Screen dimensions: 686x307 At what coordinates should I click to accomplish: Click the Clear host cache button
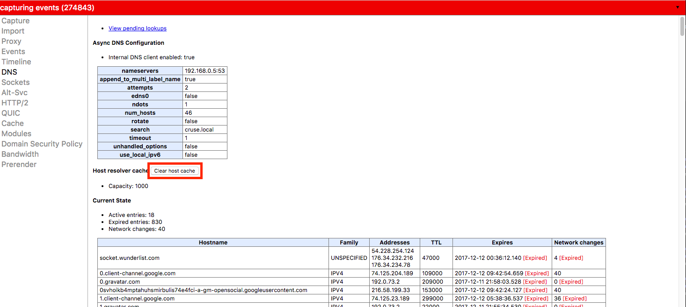click(175, 171)
